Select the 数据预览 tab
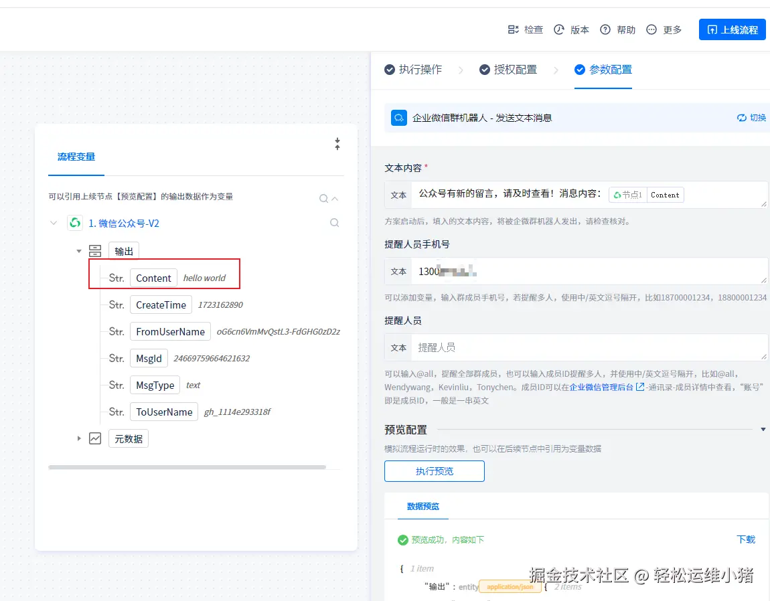The height and width of the screenshot is (601, 770). (x=422, y=506)
